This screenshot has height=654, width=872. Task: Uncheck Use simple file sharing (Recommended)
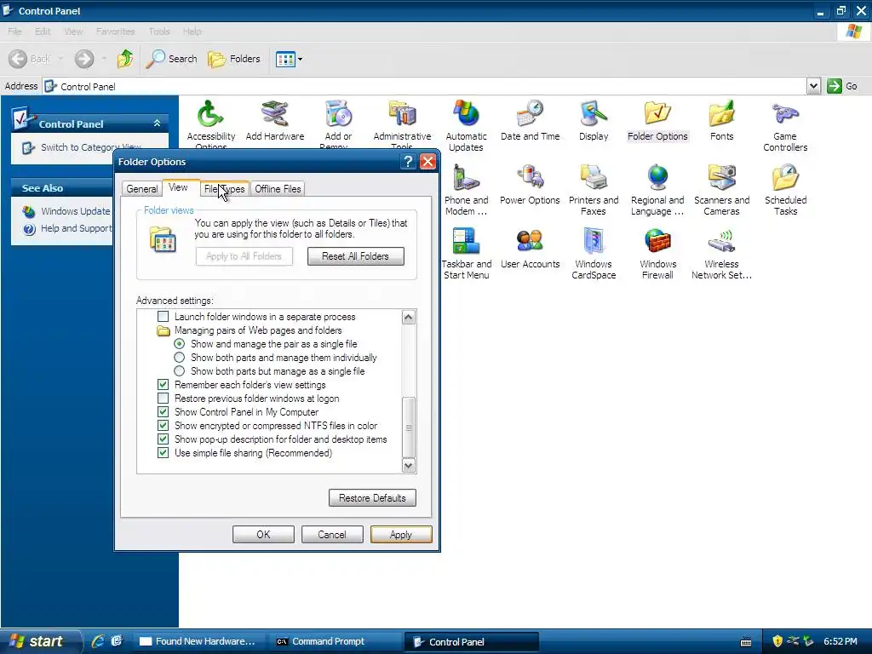[163, 453]
